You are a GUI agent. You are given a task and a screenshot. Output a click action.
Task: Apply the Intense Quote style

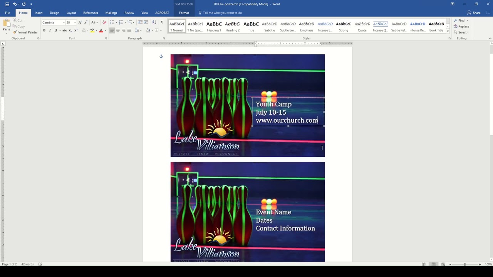[x=381, y=27]
